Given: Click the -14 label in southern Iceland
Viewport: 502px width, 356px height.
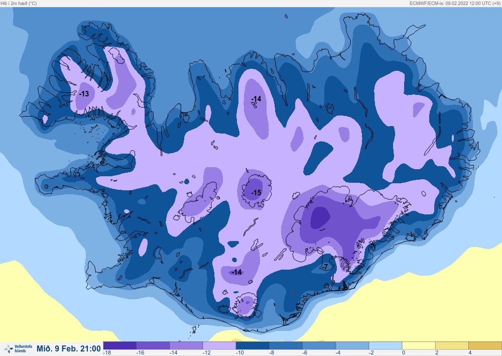Looking at the screenshot, I should tap(236, 272).
